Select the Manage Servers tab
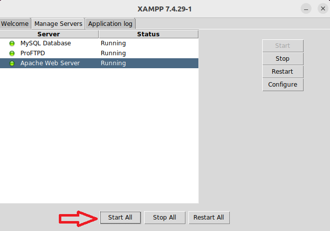Image resolution: width=330 pixels, height=231 pixels. coord(58,23)
